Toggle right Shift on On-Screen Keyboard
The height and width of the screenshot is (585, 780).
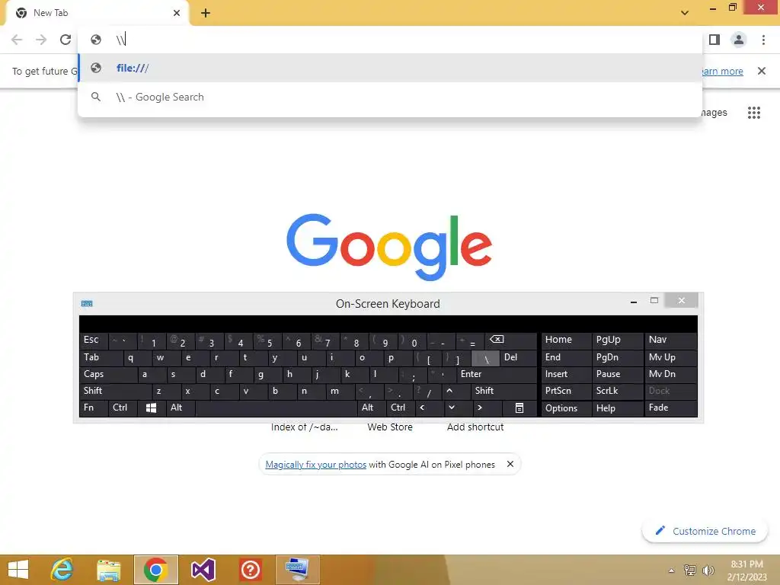503,391
